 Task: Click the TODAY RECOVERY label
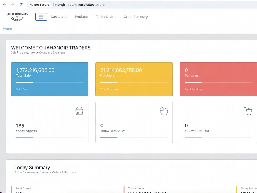pyautogui.click(x=113, y=131)
